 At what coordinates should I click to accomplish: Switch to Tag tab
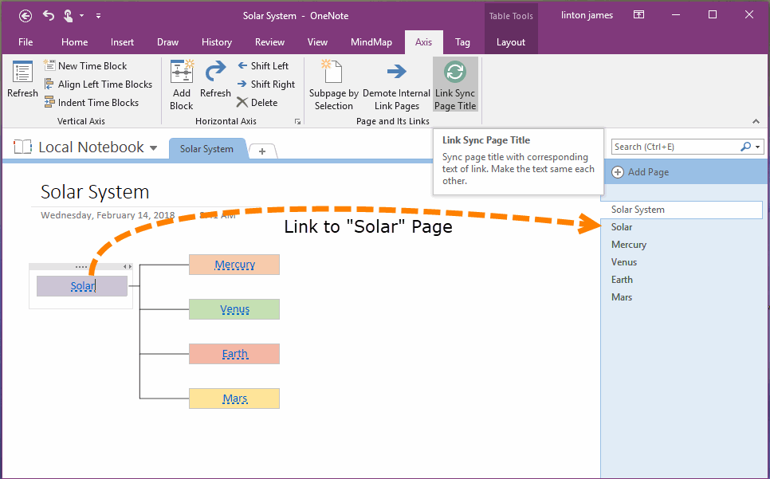tap(462, 42)
